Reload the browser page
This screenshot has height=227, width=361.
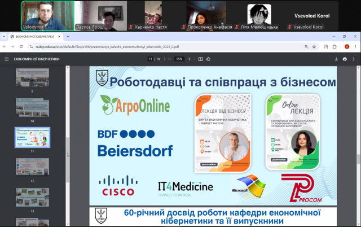24,47
